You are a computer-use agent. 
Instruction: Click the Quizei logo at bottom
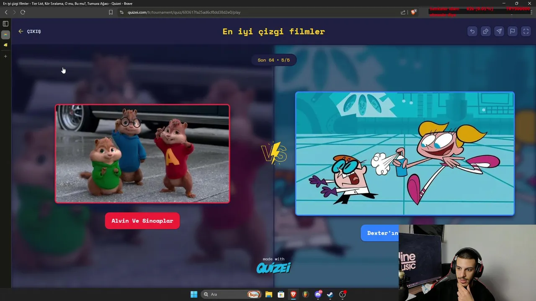(273, 268)
